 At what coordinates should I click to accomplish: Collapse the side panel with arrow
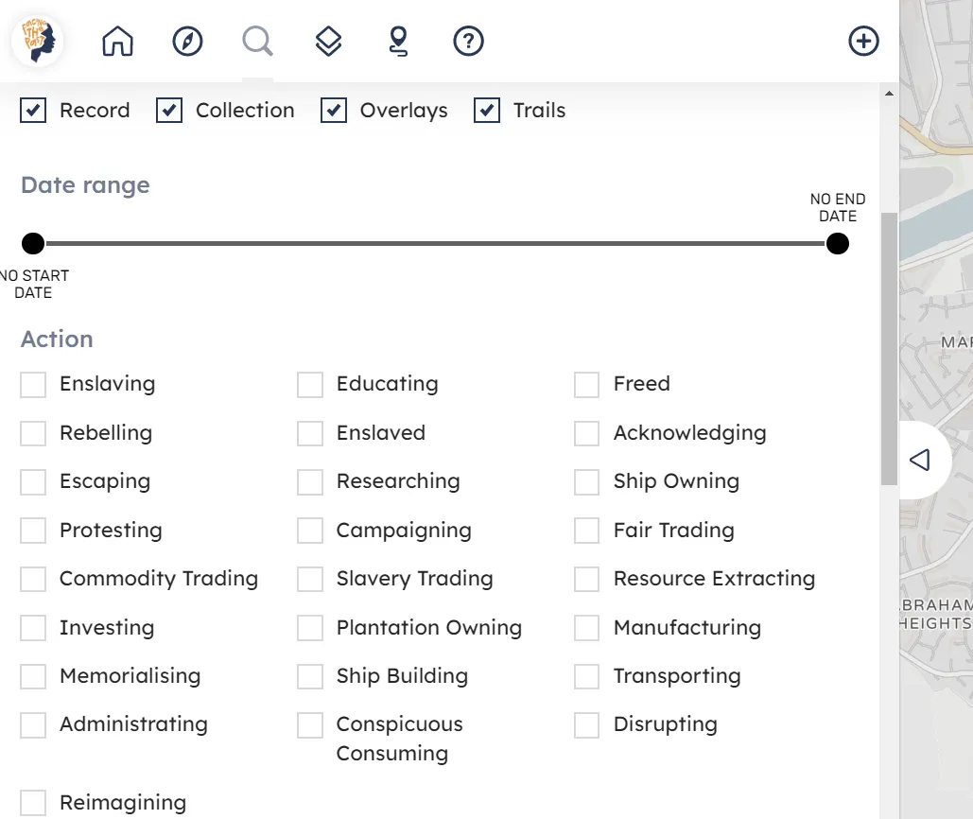(920, 460)
